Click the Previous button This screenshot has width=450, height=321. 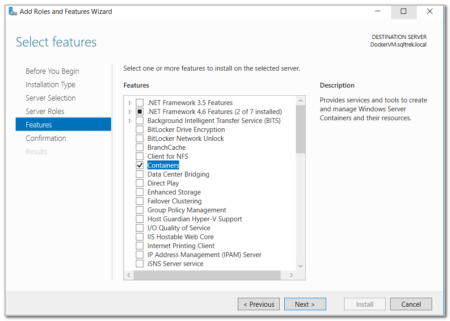tap(259, 304)
